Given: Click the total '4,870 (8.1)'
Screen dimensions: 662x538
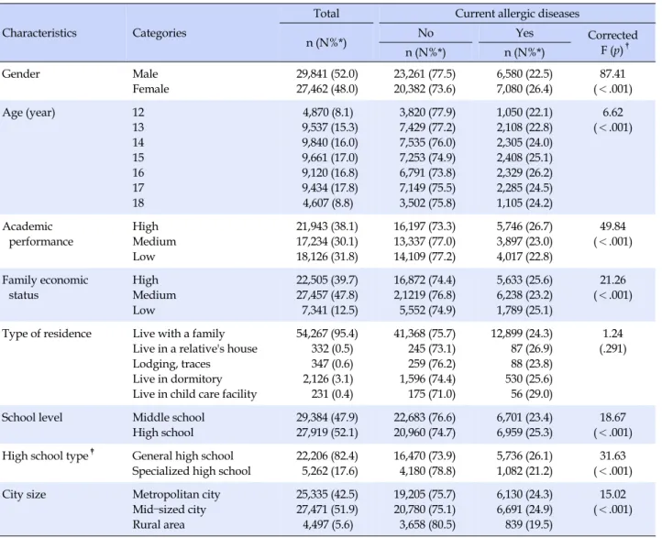Looking at the screenshot, I should (327, 113).
